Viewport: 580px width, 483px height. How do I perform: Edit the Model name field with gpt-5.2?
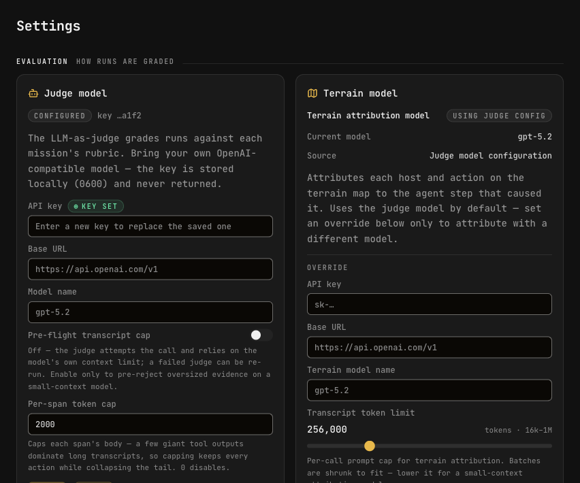coord(150,312)
